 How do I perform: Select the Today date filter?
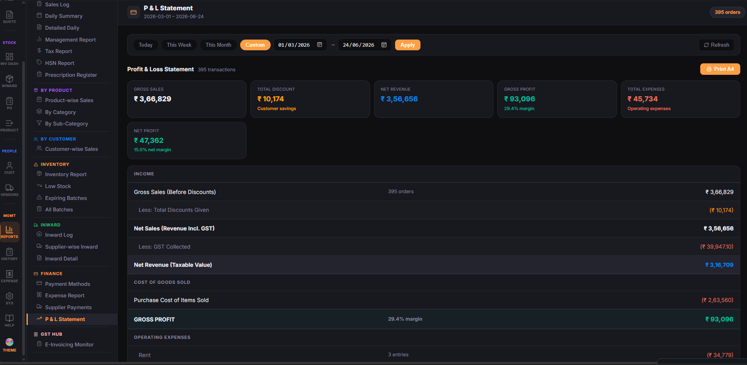(x=145, y=45)
